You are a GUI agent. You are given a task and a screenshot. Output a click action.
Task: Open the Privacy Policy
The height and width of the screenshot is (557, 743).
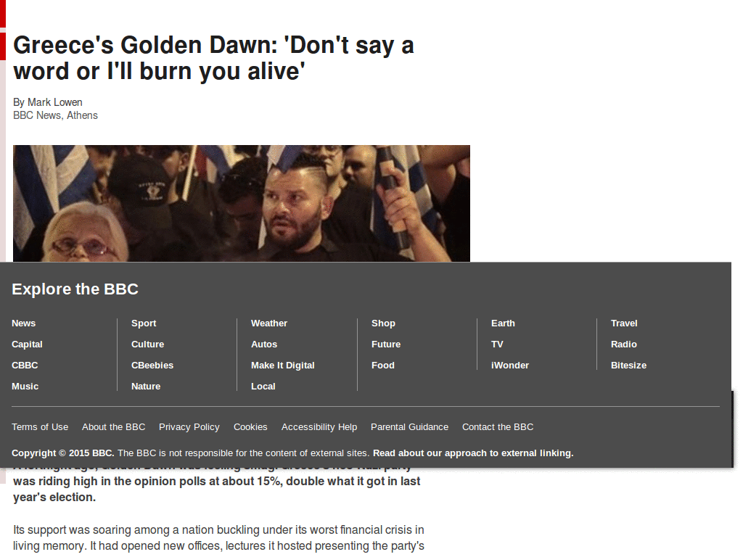point(189,427)
